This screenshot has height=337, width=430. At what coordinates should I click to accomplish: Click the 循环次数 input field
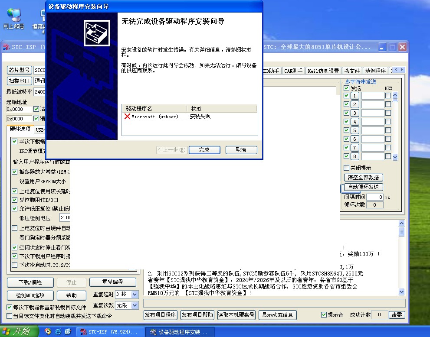tap(374, 205)
